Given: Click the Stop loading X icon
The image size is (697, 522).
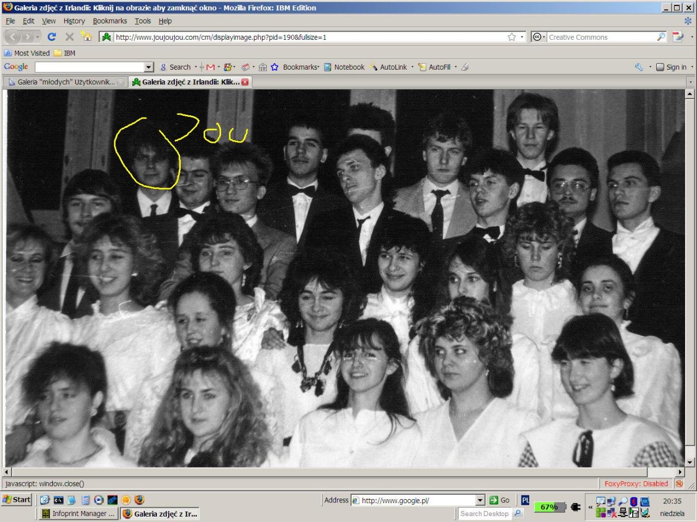Looking at the screenshot, I should pyautogui.click(x=69, y=37).
